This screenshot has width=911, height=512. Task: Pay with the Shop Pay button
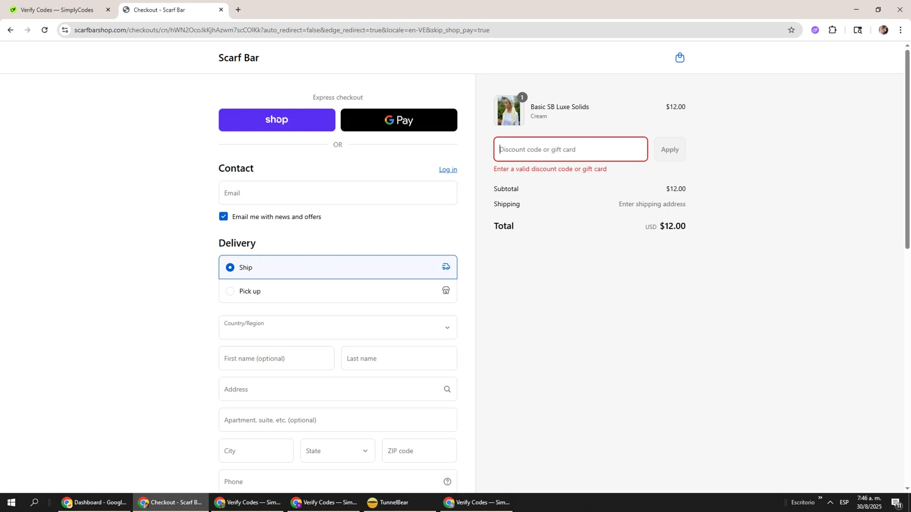pos(277,120)
